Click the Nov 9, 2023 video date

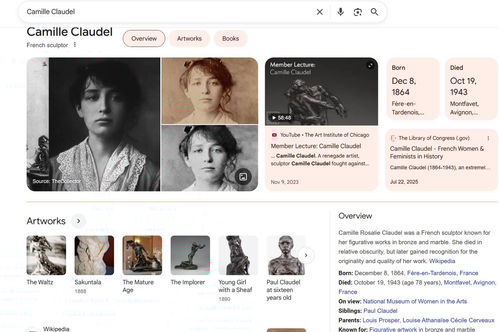click(285, 182)
